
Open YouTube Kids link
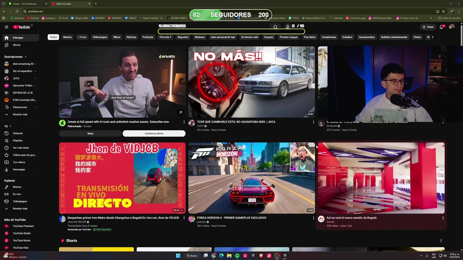(21, 248)
